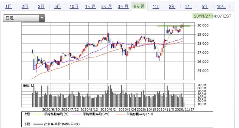Switch to the 5日 range
239x128 pixels.
pos(57,7)
